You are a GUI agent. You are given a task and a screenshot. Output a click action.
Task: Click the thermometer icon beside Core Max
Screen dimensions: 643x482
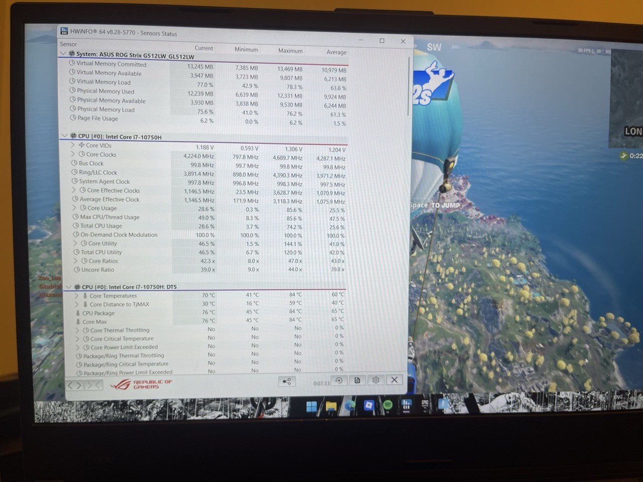pos(78,321)
